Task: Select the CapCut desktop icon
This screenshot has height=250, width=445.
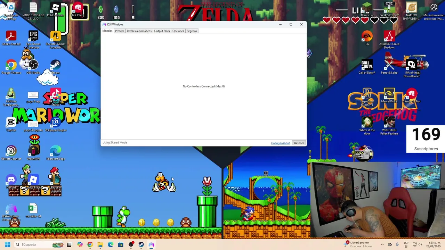Action: pyautogui.click(x=11, y=125)
